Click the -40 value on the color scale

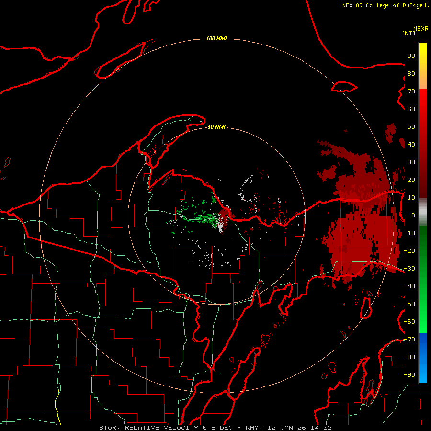click(409, 286)
